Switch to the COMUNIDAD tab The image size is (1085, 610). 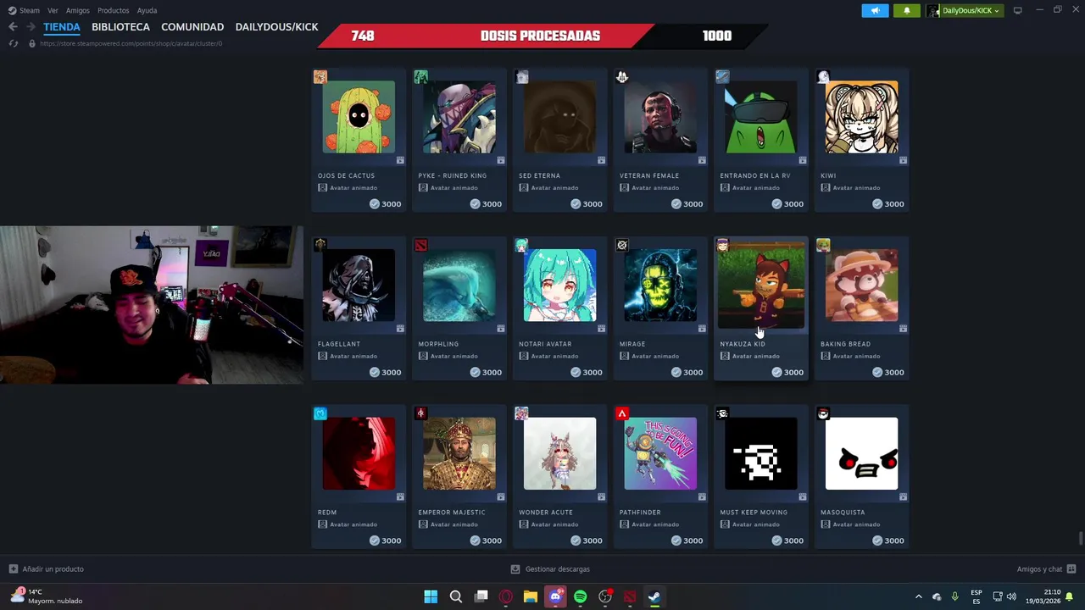coord(192,27)
